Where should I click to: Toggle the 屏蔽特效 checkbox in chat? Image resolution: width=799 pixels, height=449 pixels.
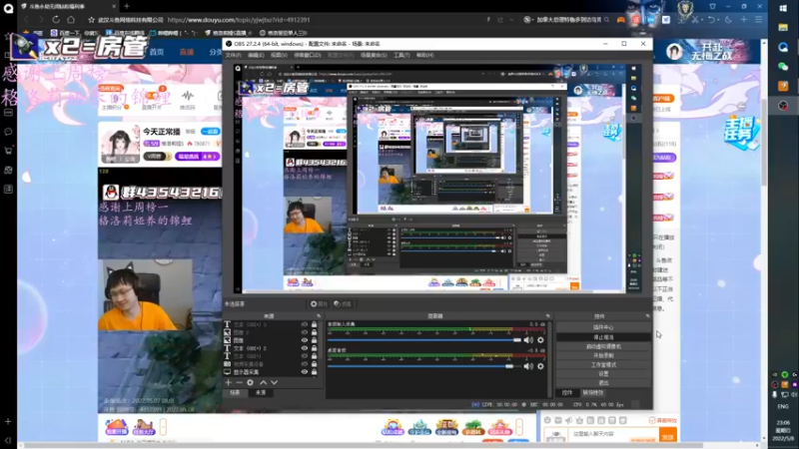[x=652, y=420]
